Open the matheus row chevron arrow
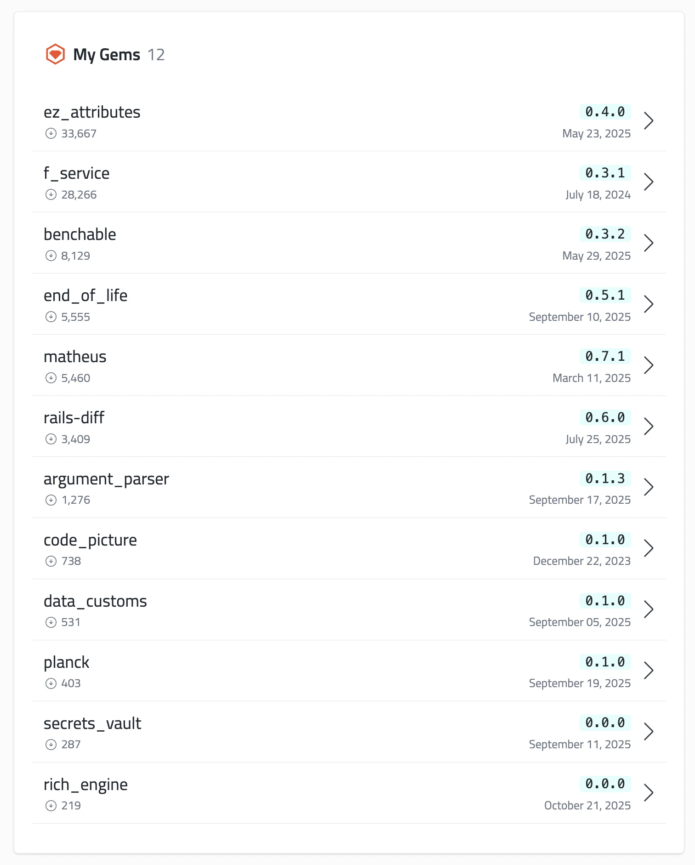Image resolution: width=695 pixels, height=865 pixels. point(649,365)
